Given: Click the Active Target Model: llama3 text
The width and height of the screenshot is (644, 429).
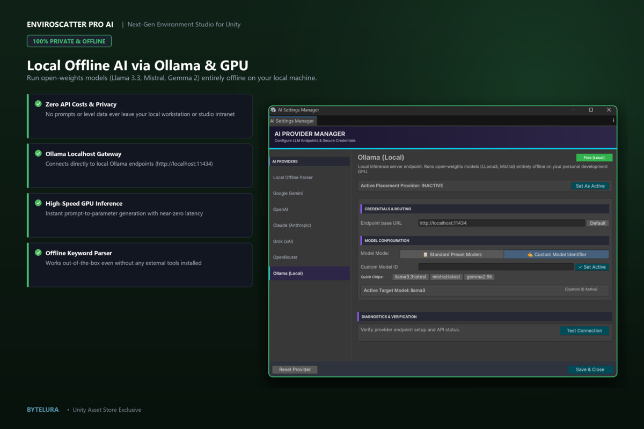Looking at the screenshot, I should [394, 290].
